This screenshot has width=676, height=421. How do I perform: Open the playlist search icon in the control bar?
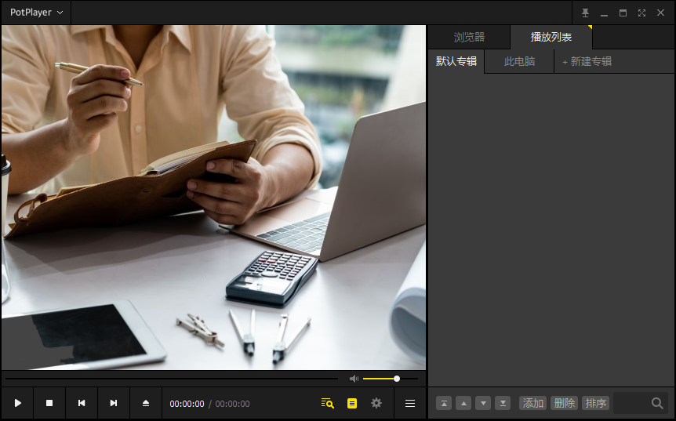point(328,403)
